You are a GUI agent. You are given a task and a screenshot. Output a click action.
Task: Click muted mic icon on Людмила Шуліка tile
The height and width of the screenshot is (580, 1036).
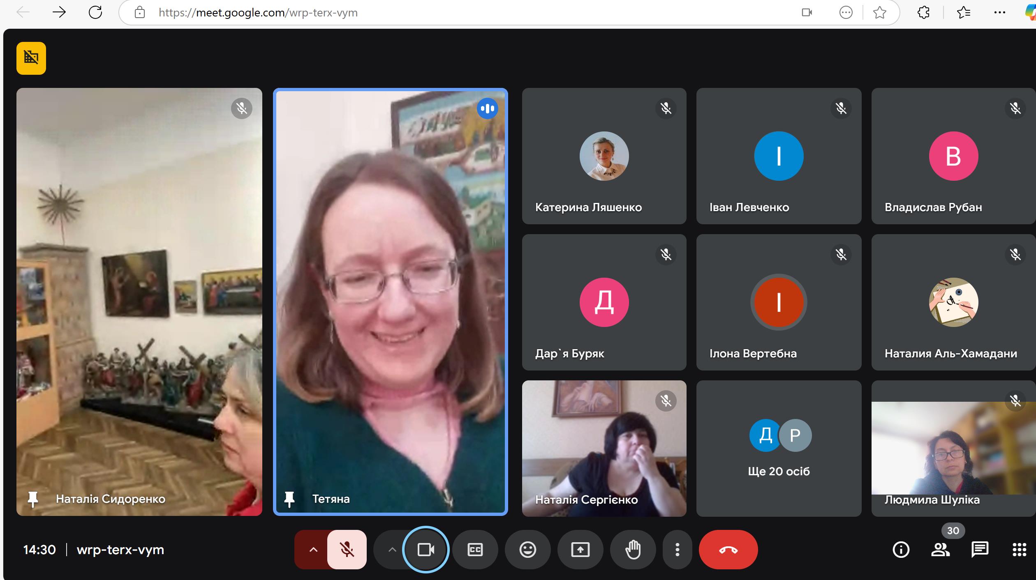[x=1015, y=401]
